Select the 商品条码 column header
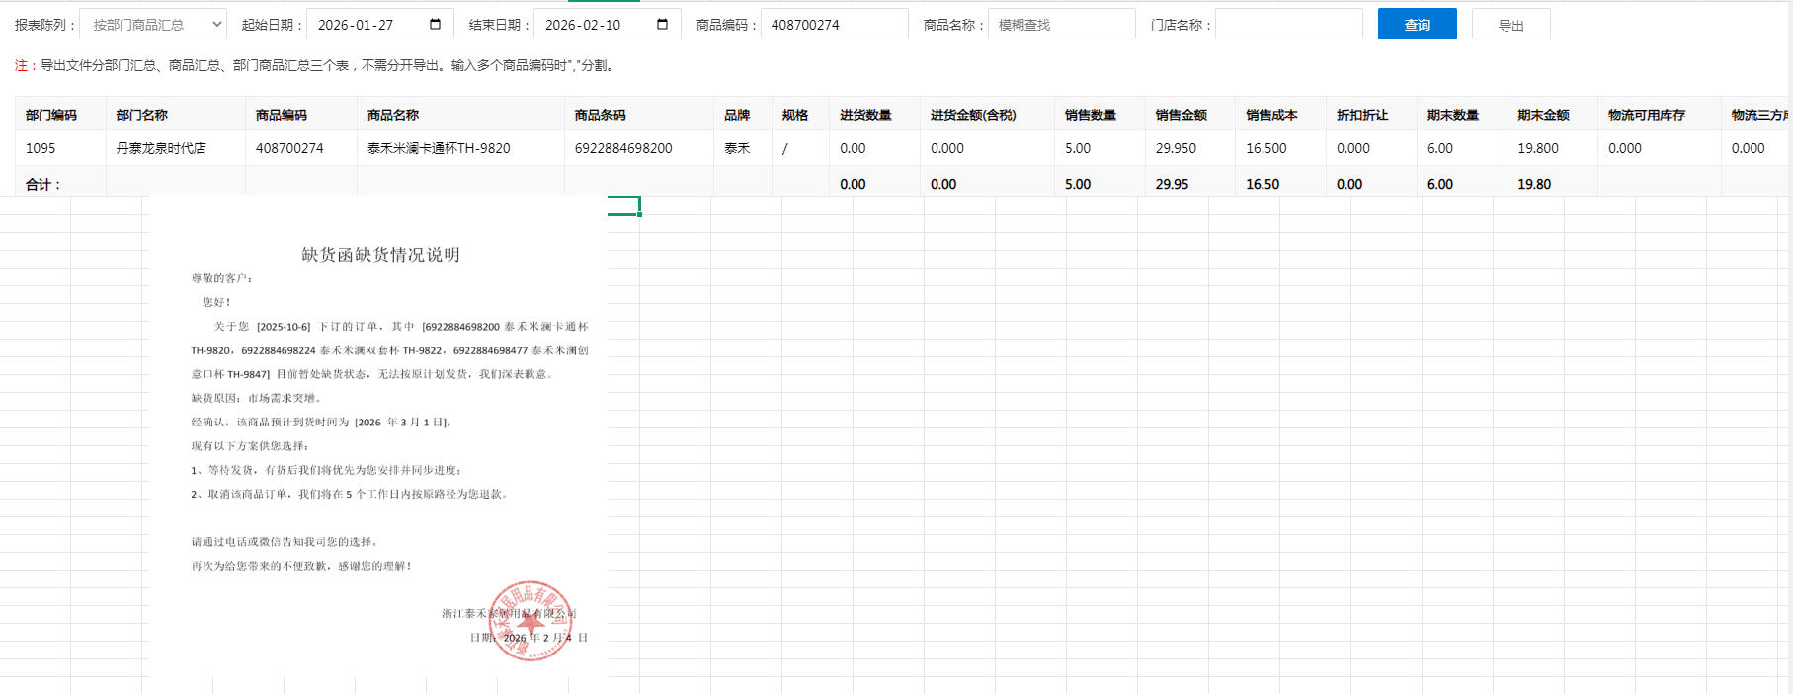1793x694 pixels. pos(601,116)
